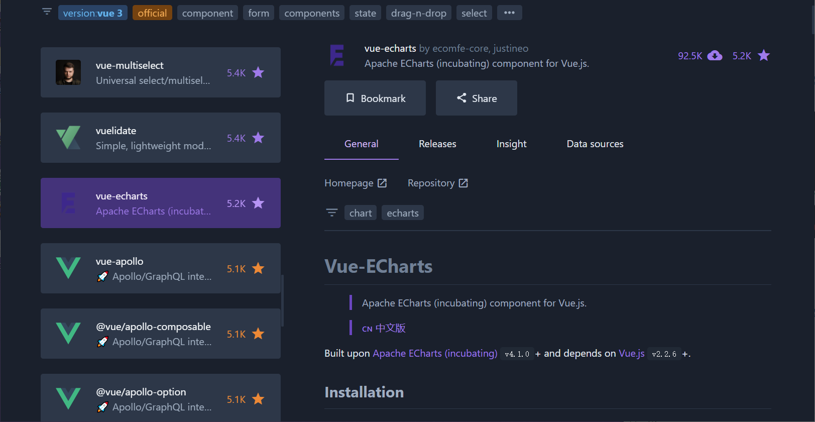Expand more tags with the ellipsis button
This screenshot has height=422, width=815.
click(509, 13)
